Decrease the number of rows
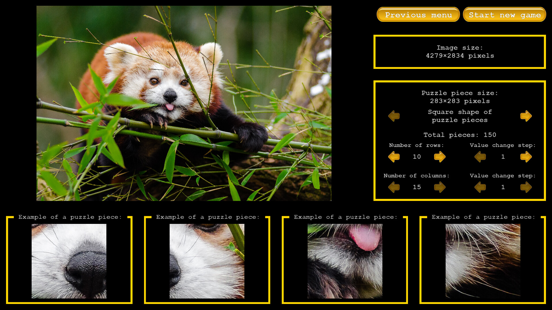The width and height of the screenshot is (552, 310). 394,157
